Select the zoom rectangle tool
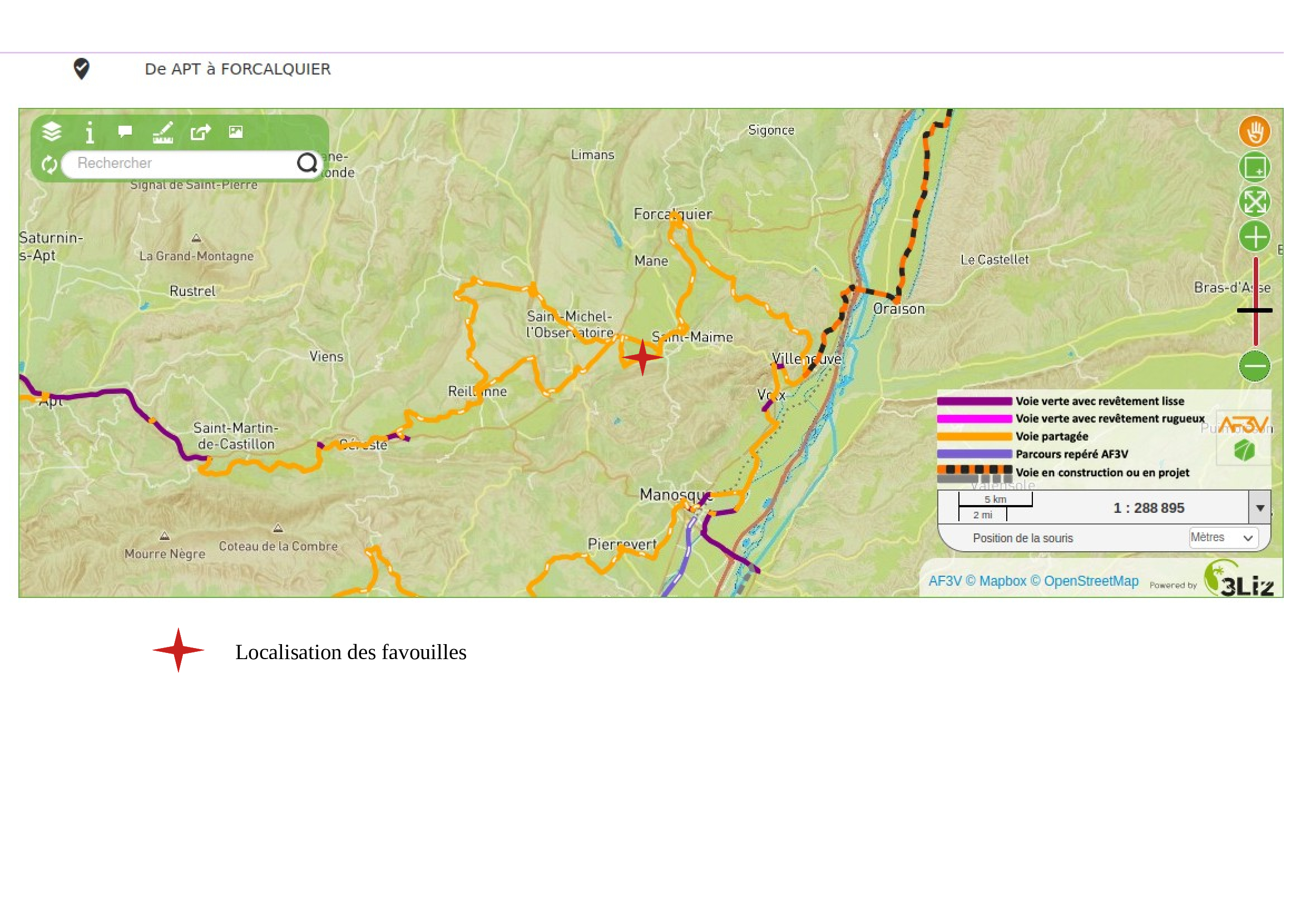Image resolution: width=1301 pixels, height=920 pixels. point(1254,167)
